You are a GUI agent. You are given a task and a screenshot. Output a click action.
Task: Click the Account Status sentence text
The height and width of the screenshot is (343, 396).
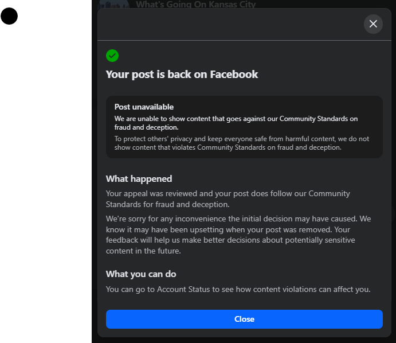238,289
